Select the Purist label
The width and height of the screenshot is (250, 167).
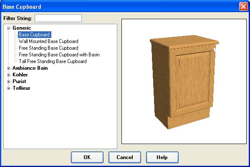tap(19, 81)
